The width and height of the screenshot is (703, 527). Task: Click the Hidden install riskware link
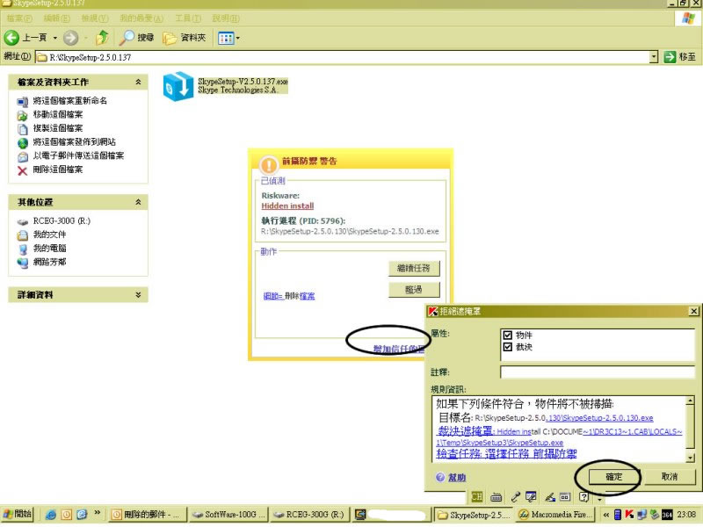click(x=287, y=206)
